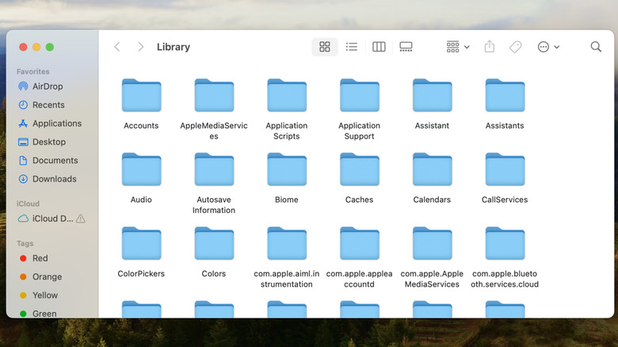Select the Orange tag in sidebar

point(47,277)
